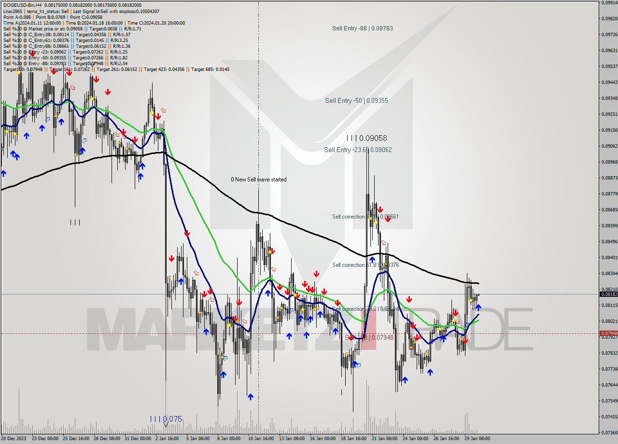Click the red target price tag 0.07948
618x444 pixels.
pos(608,333)
